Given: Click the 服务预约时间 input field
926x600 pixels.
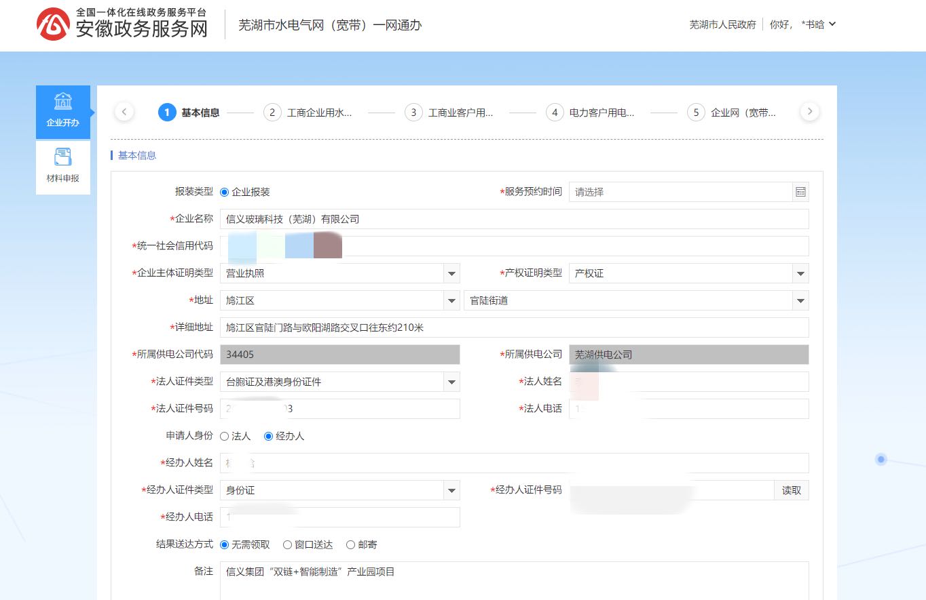Looking at the screenshot, I should click(x=681, y=192).
